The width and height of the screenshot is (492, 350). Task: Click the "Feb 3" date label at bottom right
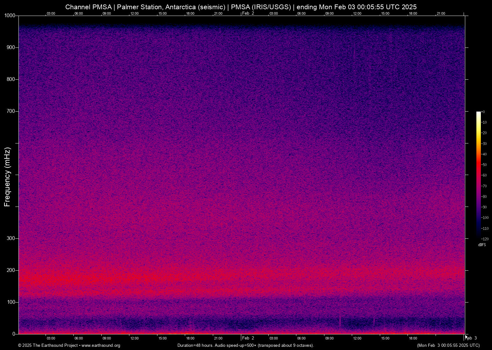[x=471, y=338]
